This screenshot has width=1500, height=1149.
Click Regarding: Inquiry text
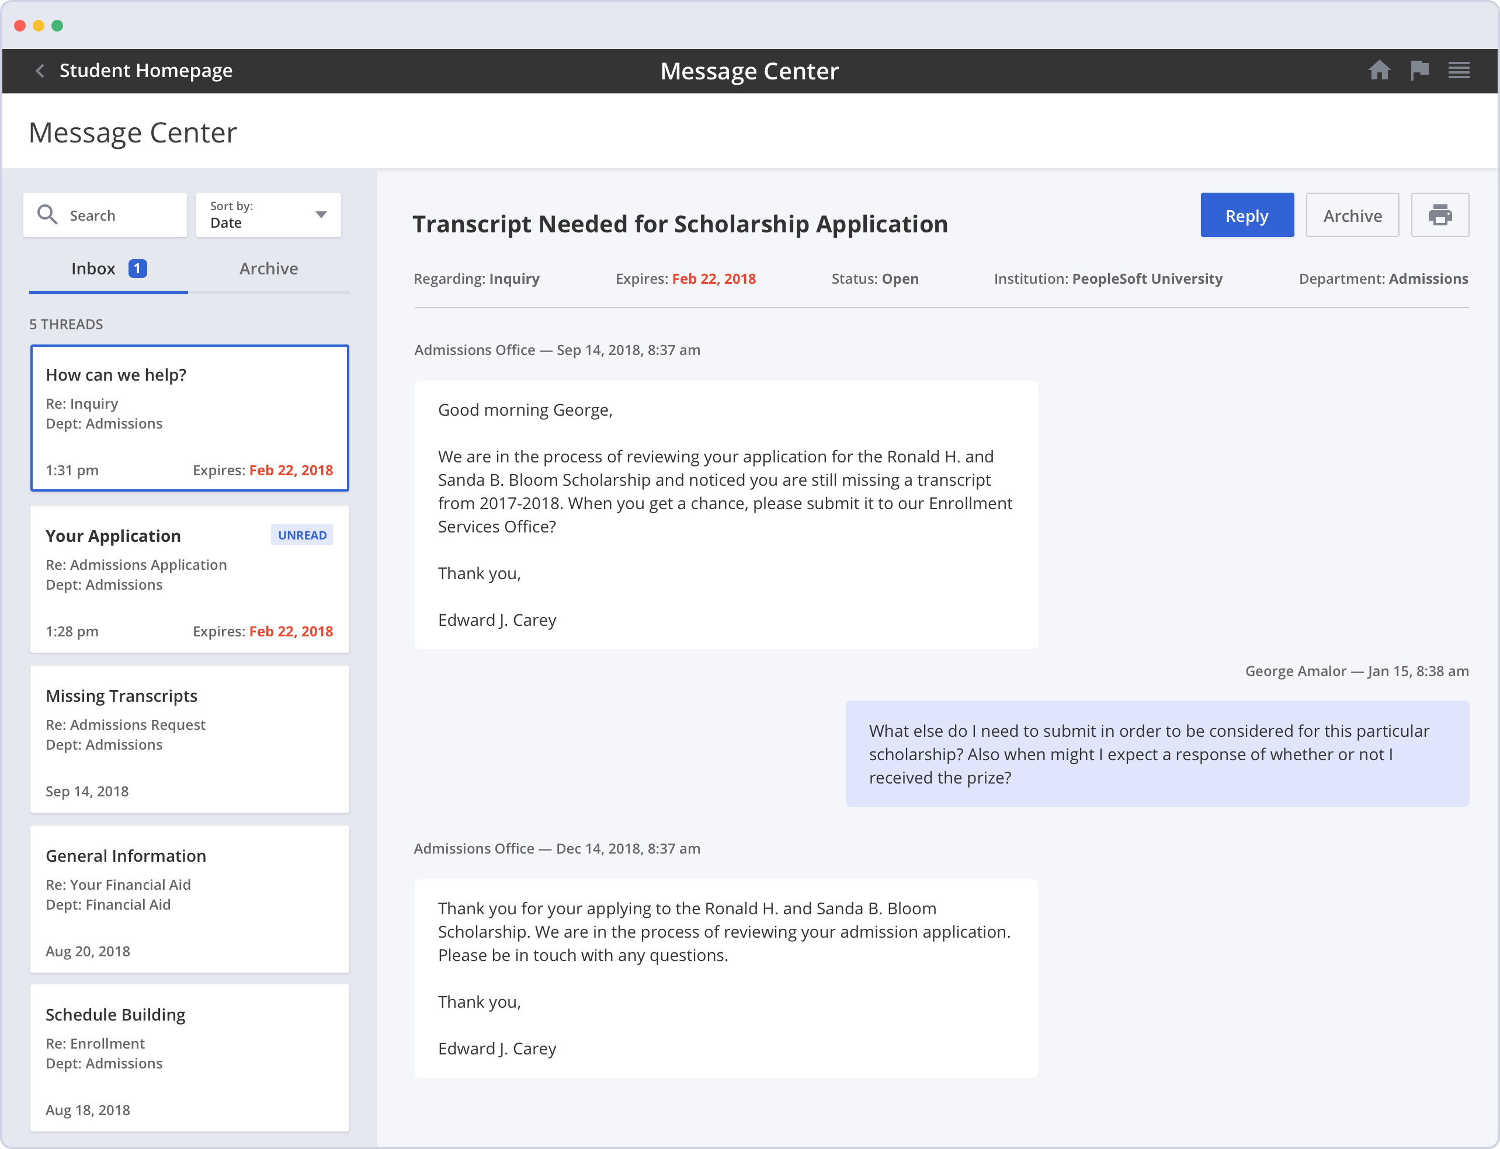tap(476, 278)
